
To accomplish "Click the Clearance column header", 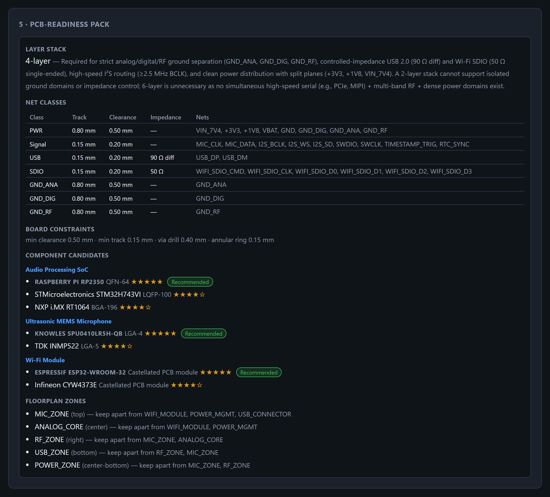I will click(x=122, y=117).
